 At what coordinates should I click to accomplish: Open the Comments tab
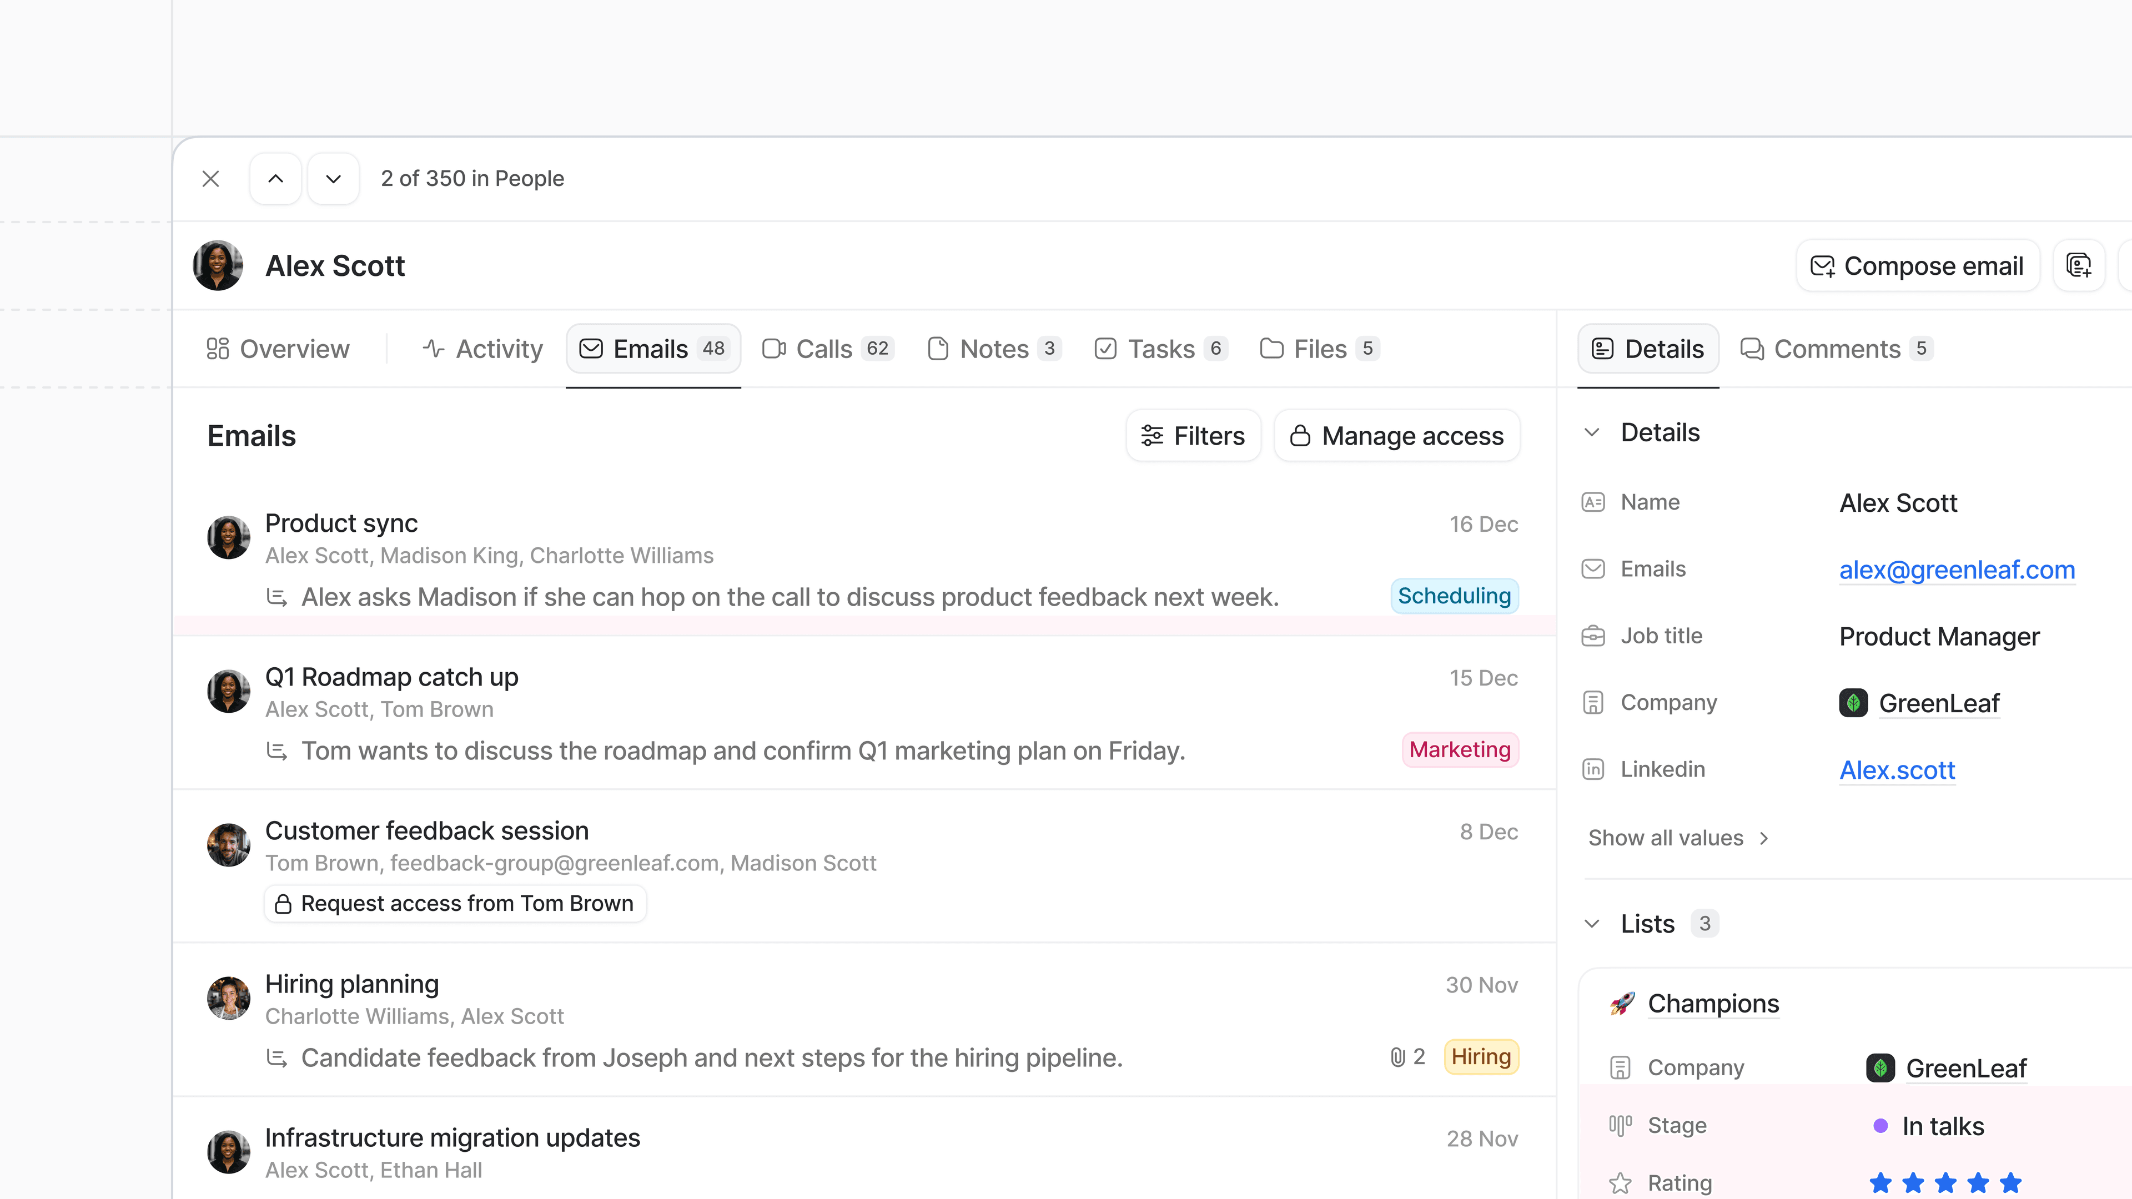1836,349
